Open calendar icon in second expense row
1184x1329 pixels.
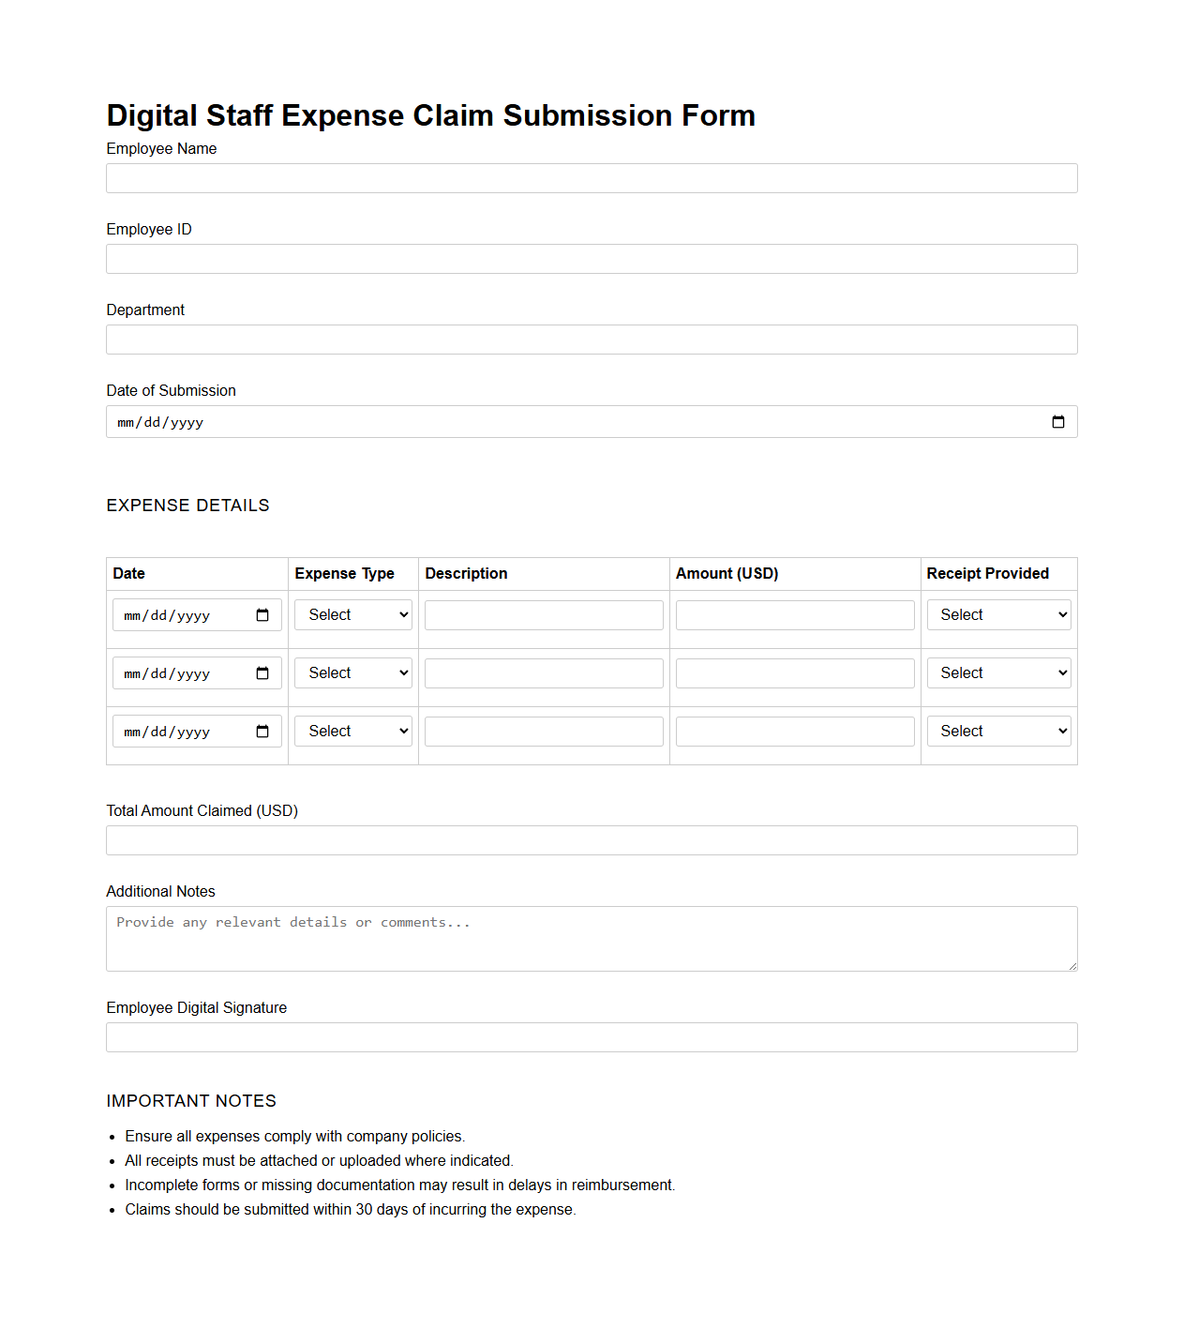(262, 673)
